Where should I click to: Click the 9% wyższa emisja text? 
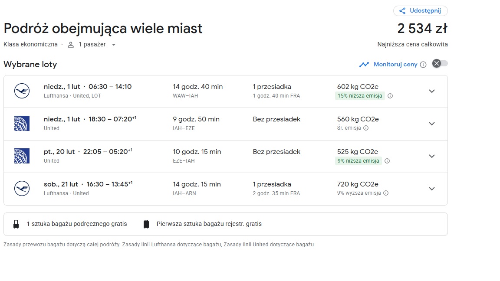(x=359, y=193)
